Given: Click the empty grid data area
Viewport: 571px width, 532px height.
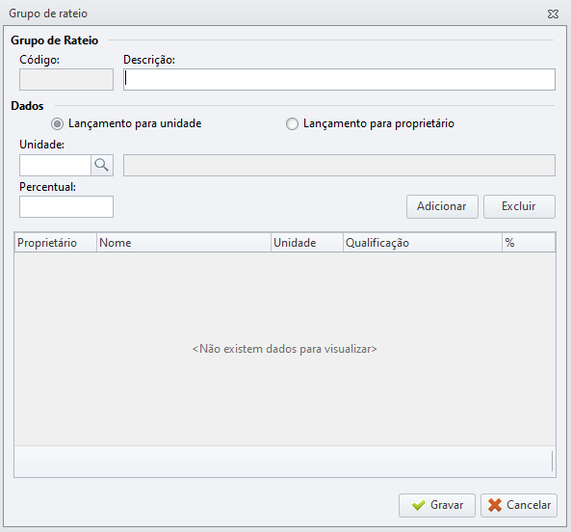Looking at the screenshot, I should click(285, 349).
